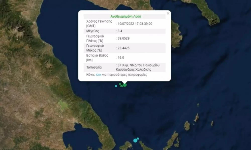Click the origin time value 10/07/2022 17:03:39.00
This screenshot has width=251, height=150.
pyautogui.click(x=135, y=24)
